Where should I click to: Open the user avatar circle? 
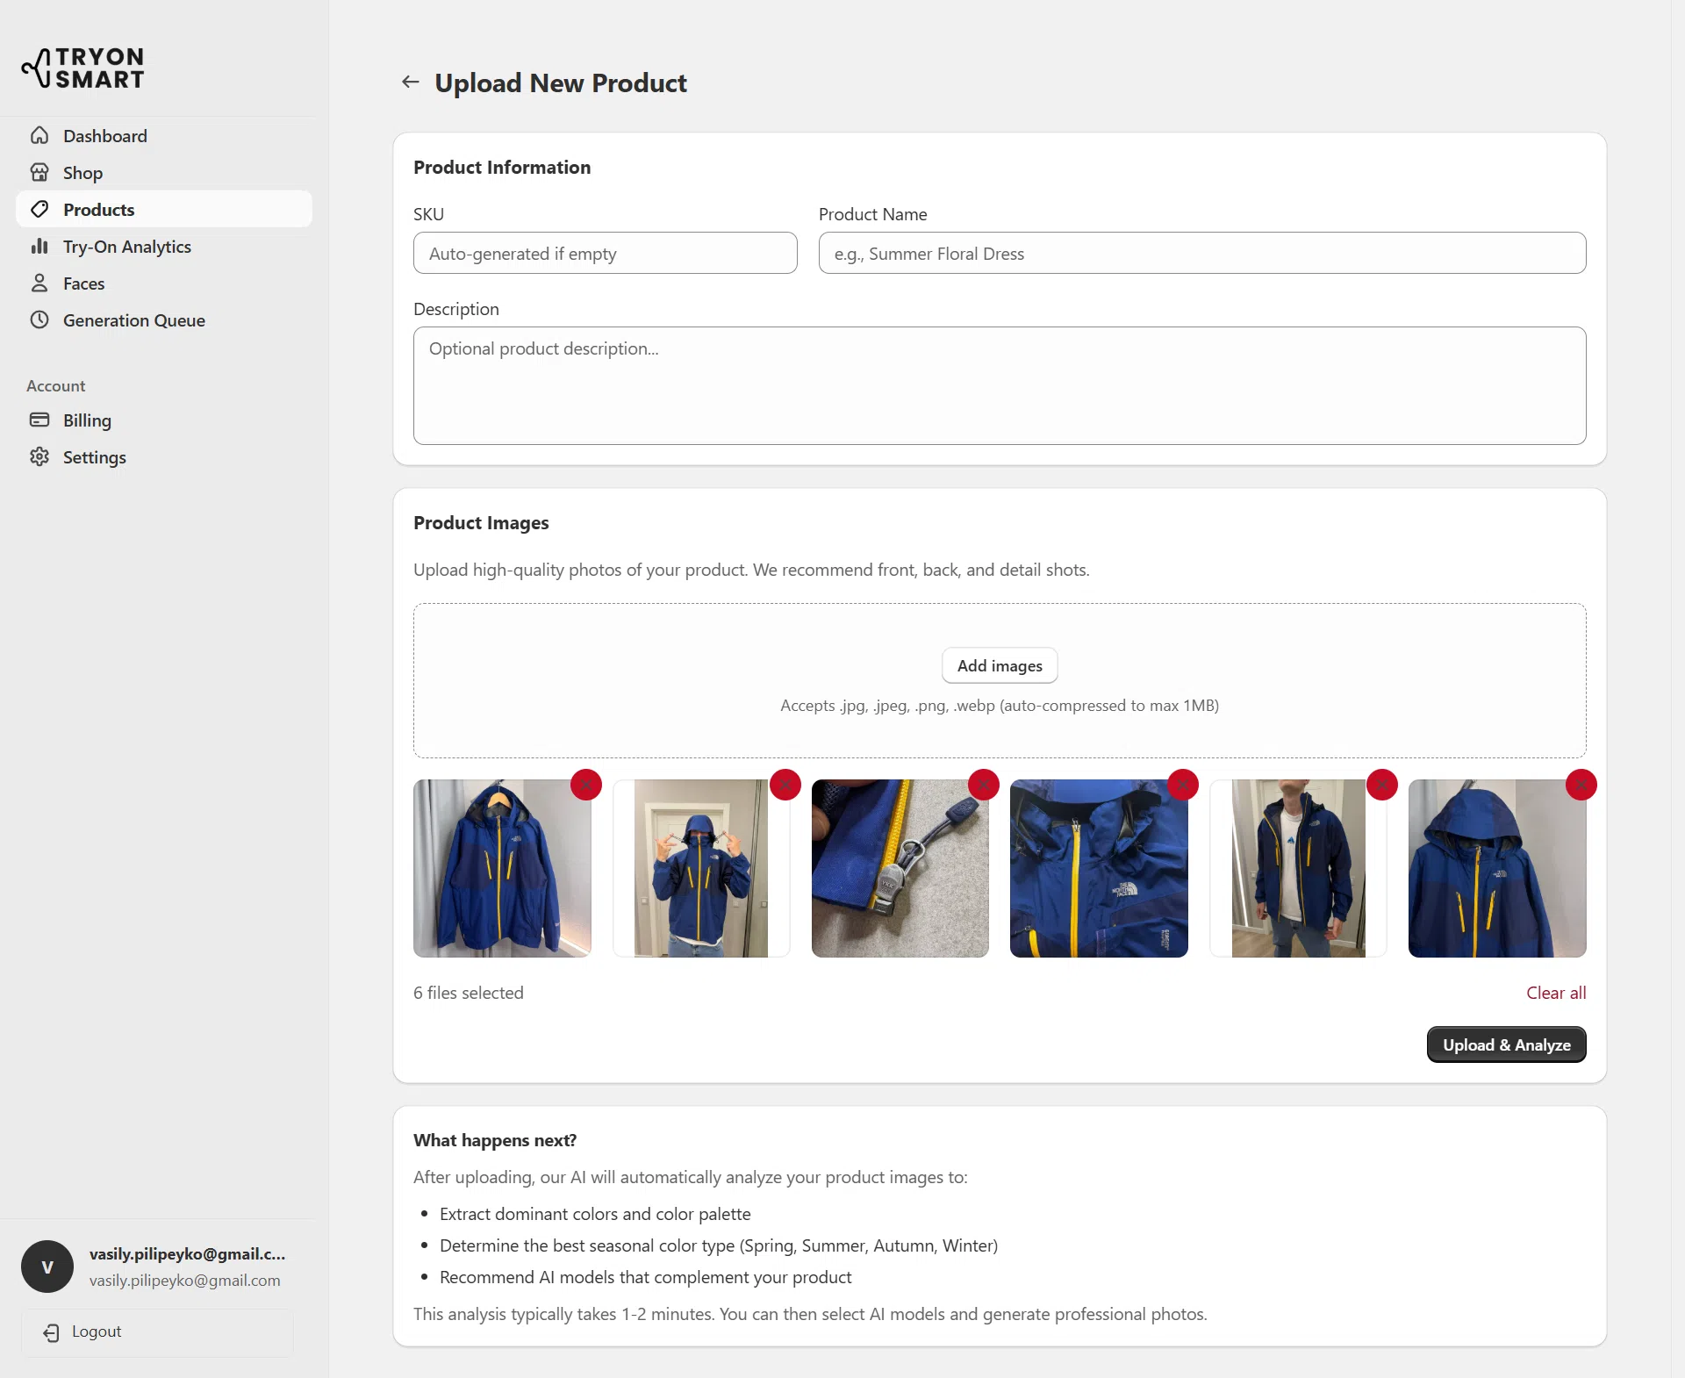(x=47, y=1267)
